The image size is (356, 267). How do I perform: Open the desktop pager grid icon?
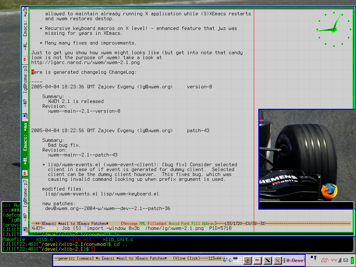point(237,260)
